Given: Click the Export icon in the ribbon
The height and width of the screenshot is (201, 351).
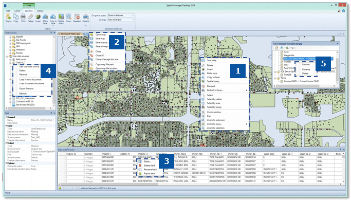Looking at the screenshot, I should click(8, 18).
